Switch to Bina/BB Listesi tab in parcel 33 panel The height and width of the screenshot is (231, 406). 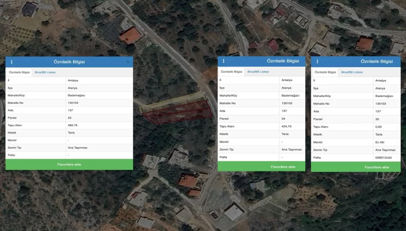[x=45, y=72]
